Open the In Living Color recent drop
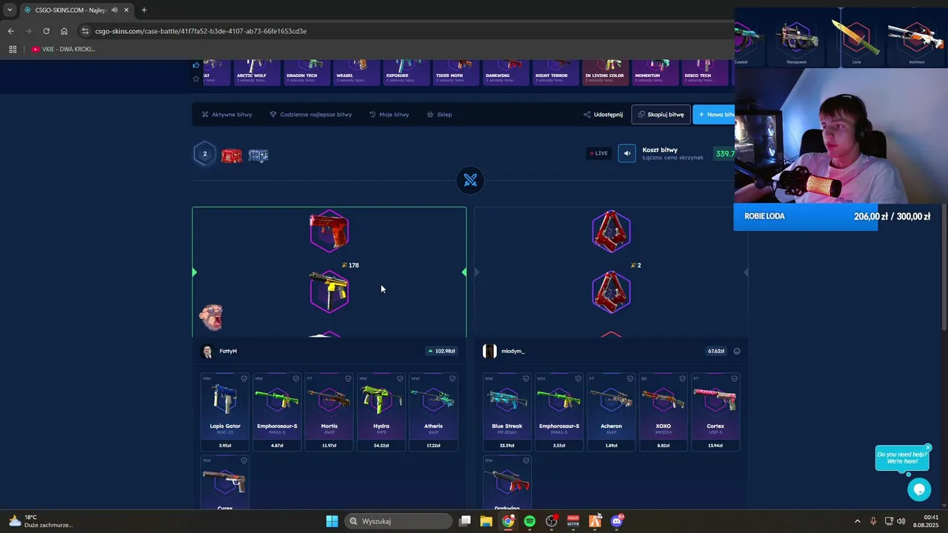The width and height of the screenshot is (948, 533). 605,71
